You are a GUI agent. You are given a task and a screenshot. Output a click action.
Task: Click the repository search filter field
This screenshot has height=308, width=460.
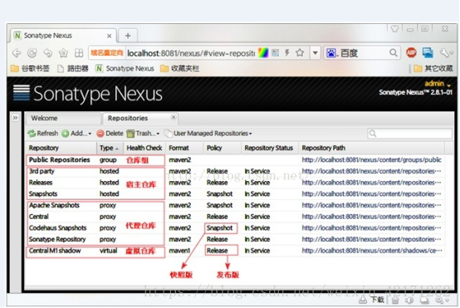pyautogui.click(x=410, y=134)
